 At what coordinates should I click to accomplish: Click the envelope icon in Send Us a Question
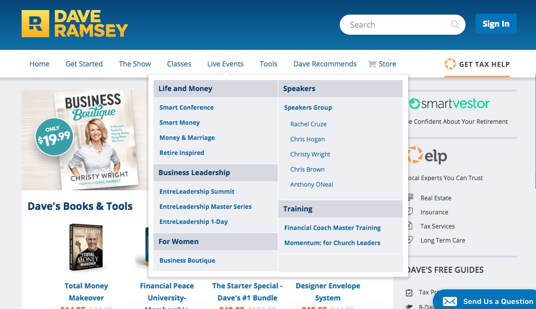[450, 301]
